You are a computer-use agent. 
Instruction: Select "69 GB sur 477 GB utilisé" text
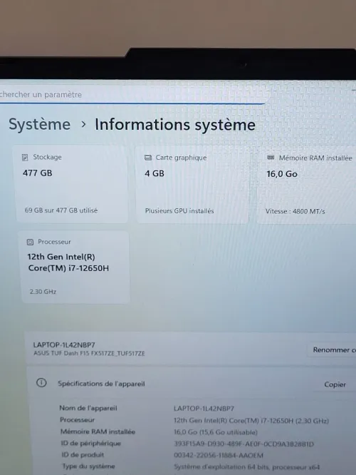pyautogui.click(x=61, y=210)
